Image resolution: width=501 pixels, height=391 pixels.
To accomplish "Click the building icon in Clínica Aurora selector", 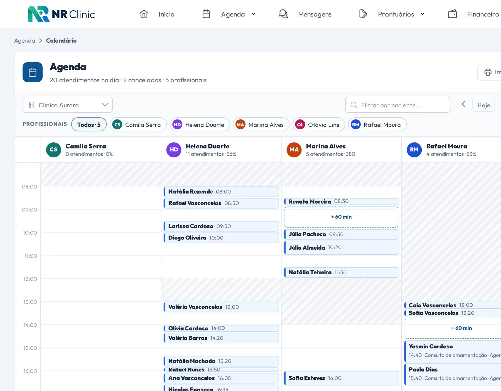I will [31, 105].
